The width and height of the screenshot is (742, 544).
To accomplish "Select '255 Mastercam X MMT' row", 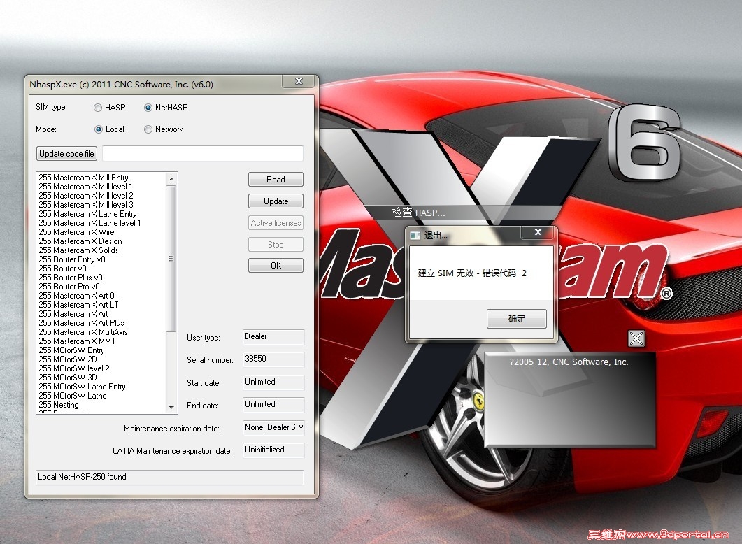I will click(x=101, y=341).
